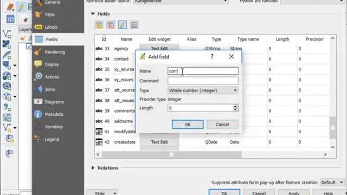347x195 pixels.
Task: Click the feather Add SpatiaLite layer icon
Action: click(7, 55)
